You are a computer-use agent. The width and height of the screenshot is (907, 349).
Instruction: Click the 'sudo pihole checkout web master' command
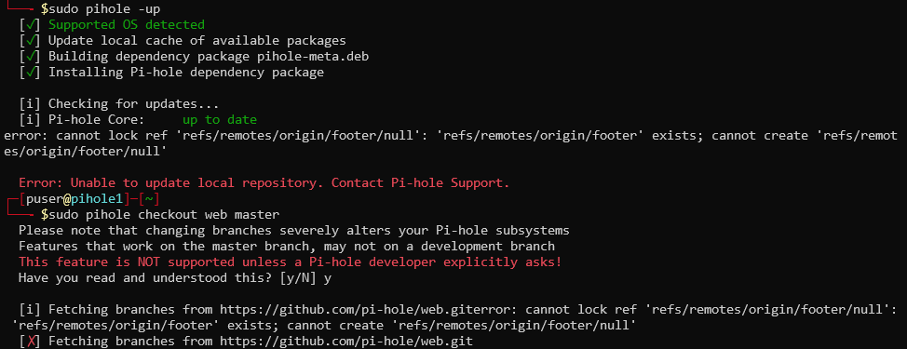tap(164, 215)
